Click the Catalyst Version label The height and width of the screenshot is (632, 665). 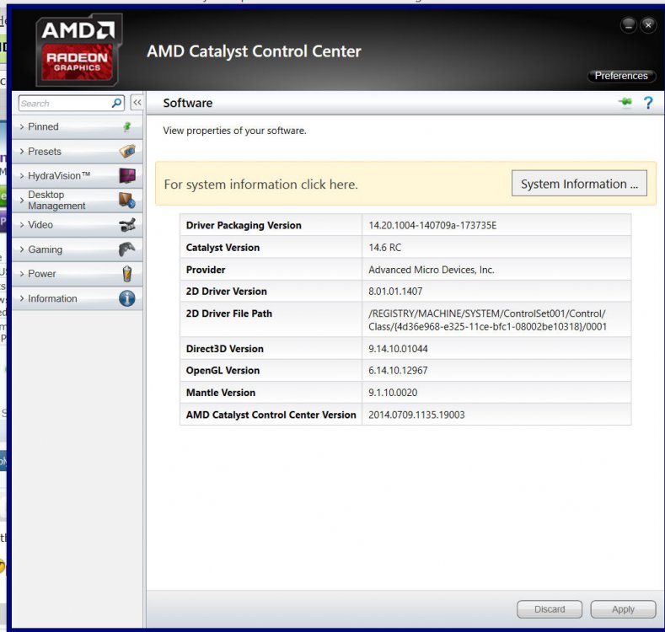(223, 247)
